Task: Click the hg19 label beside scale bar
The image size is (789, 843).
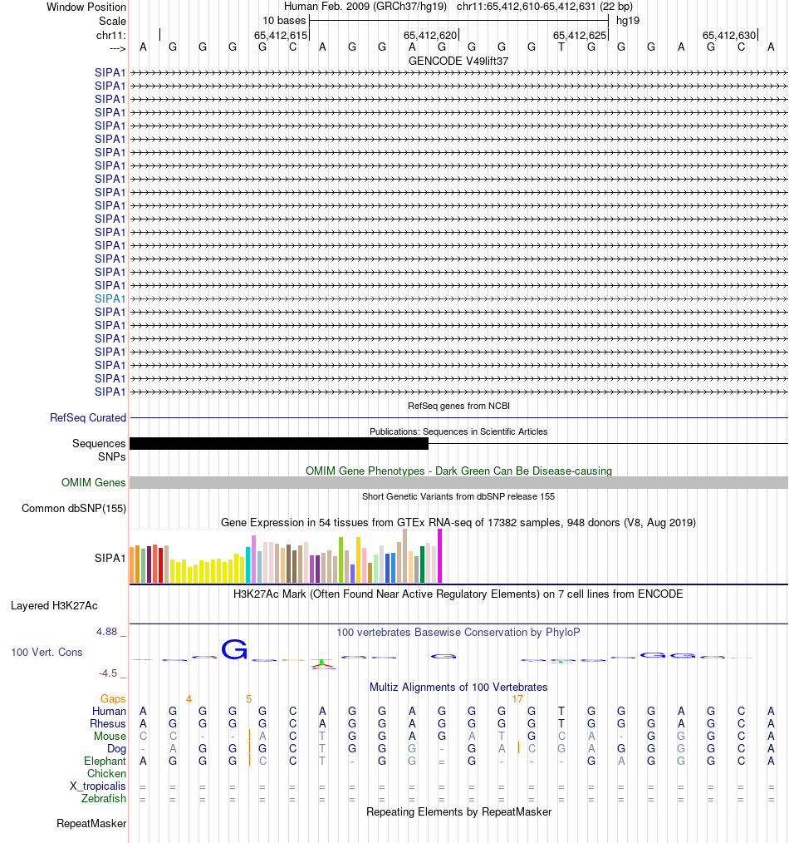Action: point(628,21)
